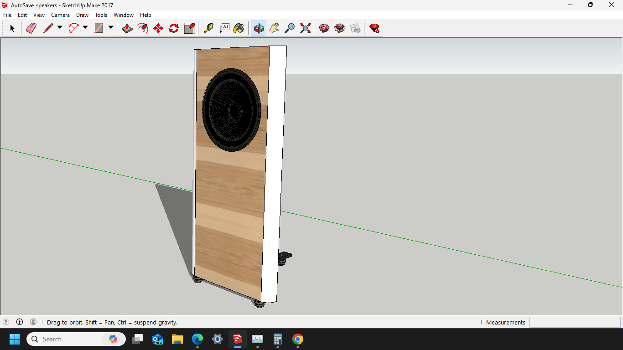This screenshot has width=623, height=350.
Task: Open the Draw menu
Action: coord(82,15)
